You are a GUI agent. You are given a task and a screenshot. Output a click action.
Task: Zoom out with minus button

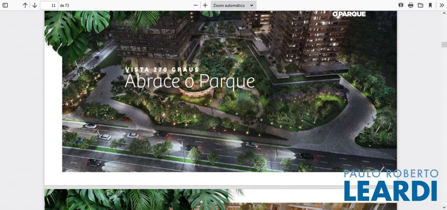pos(196,5)
